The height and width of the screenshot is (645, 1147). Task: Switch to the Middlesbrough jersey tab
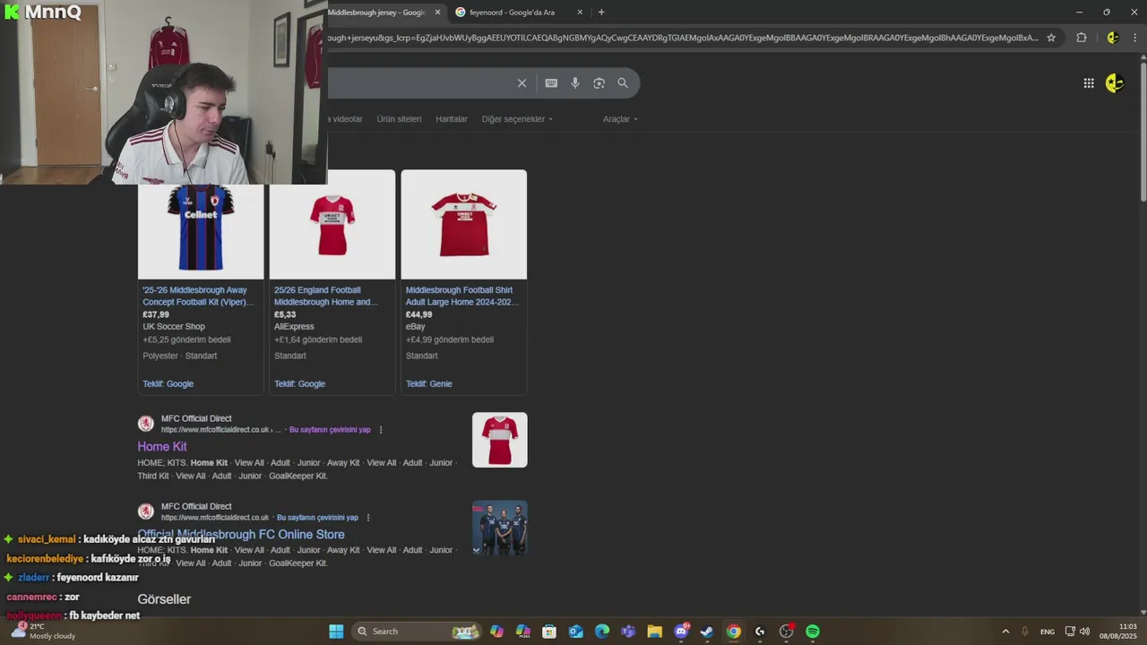coord(376,13)
